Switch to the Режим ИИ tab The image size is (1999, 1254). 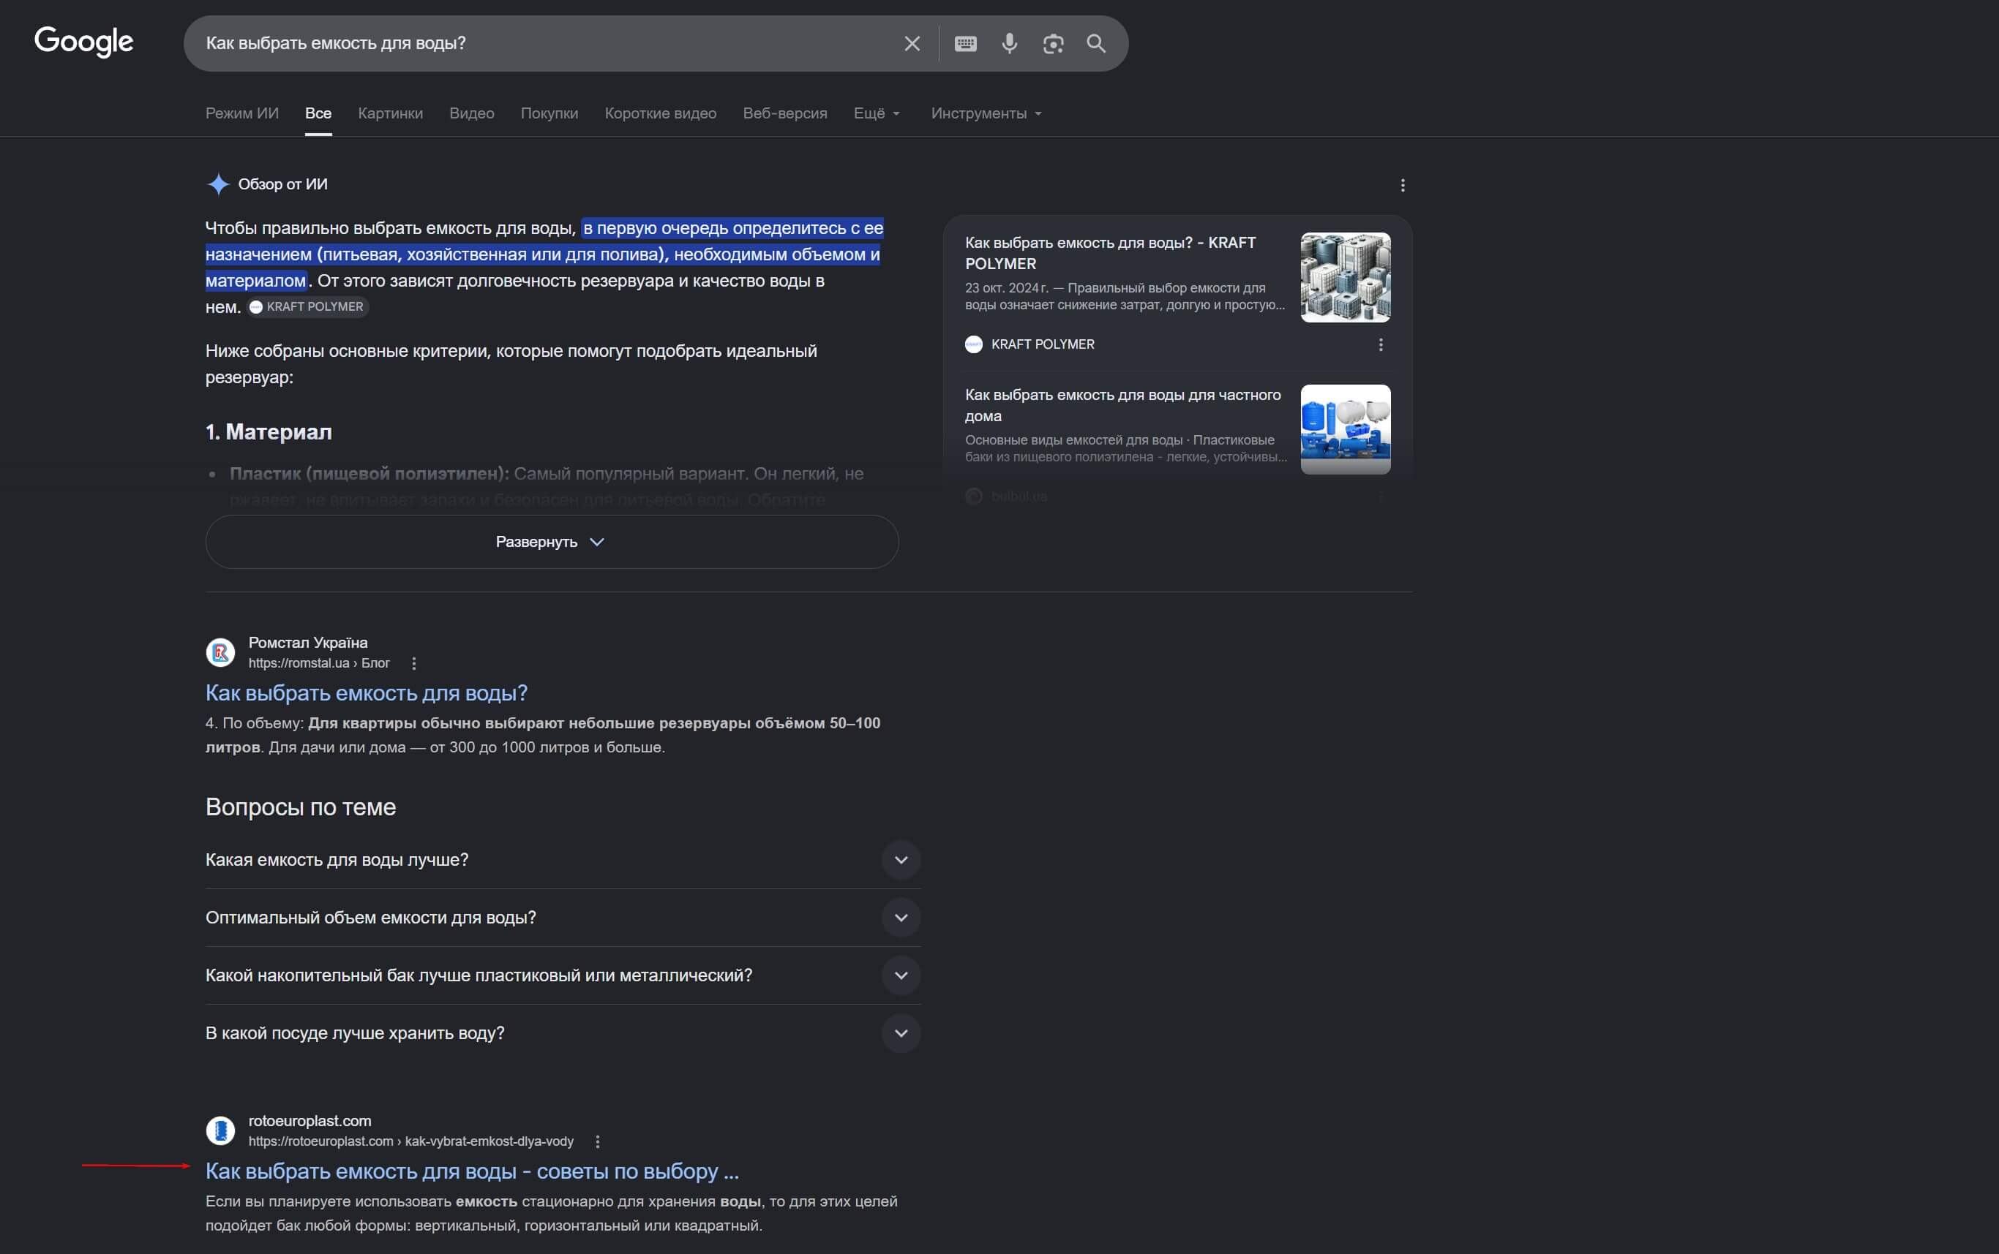point(242,113)
